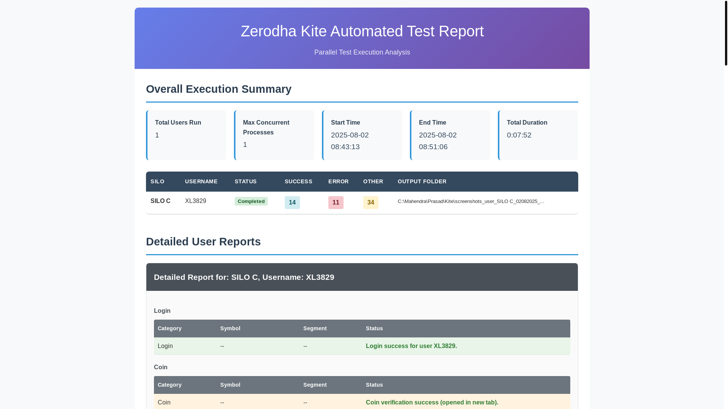This screenshot has height=409, width=728.
Task: Click the End Time value 2025-08-02 08:51:06
Action: [438, 141]
